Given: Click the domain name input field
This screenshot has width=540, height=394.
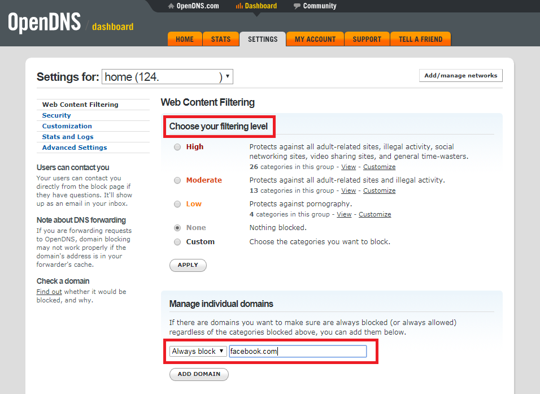Looking at the screenshot, I should pyautogui.click(x=298, y=352).
